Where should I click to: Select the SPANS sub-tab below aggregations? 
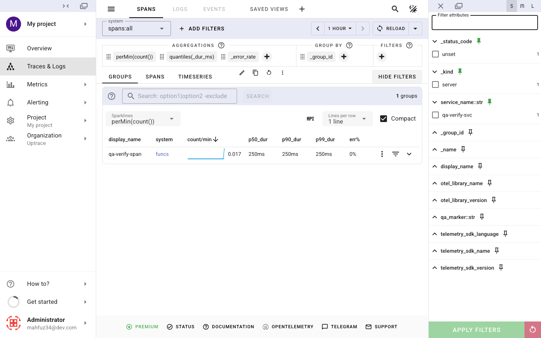coord(155,77)
